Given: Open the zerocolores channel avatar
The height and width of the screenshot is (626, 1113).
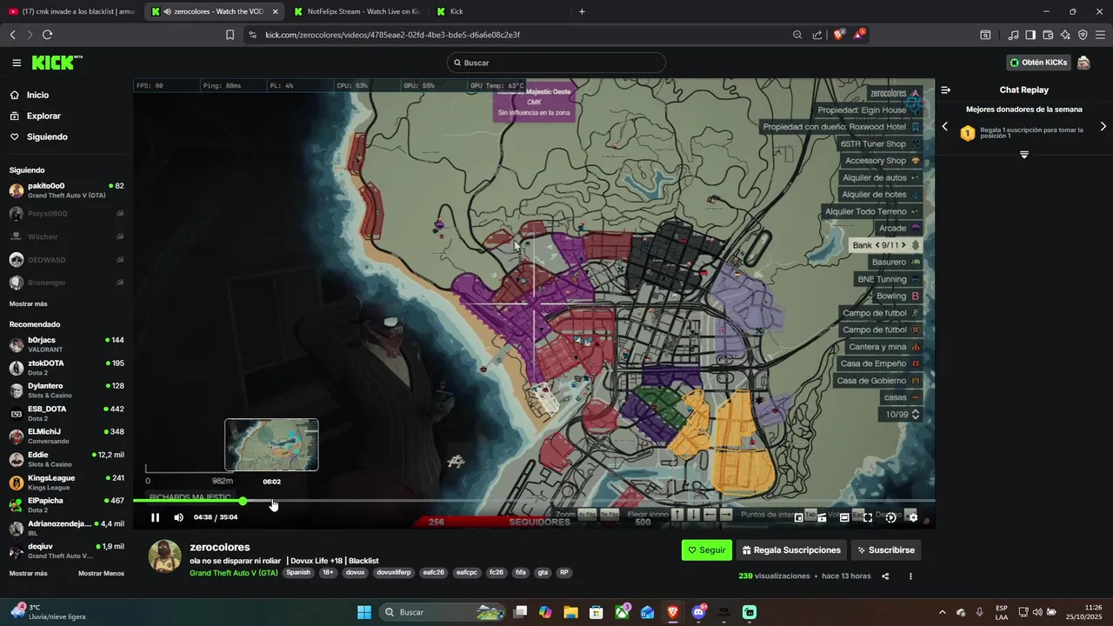Looking at the screenshot, I should pos(164,556).
